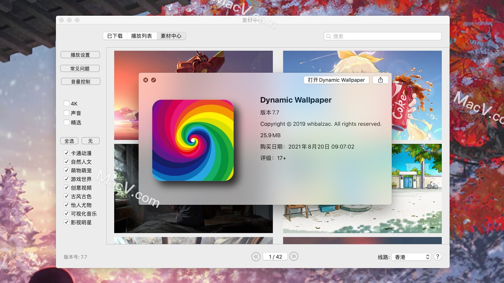Enable the 声音 filter checkbox
The width and height of the screenshot is (504, 283).
(x=66, y=113)
